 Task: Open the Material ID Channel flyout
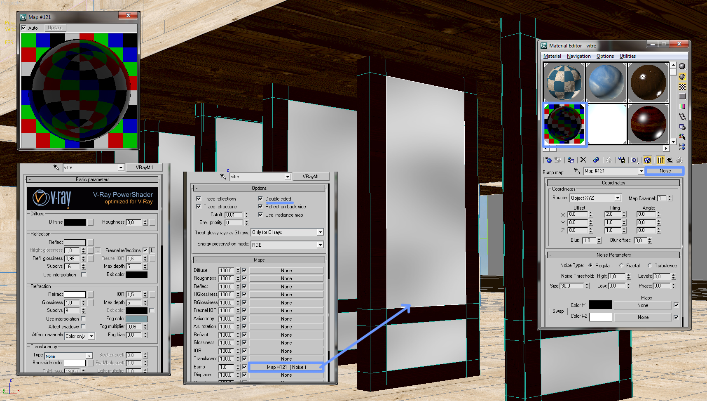634,160
